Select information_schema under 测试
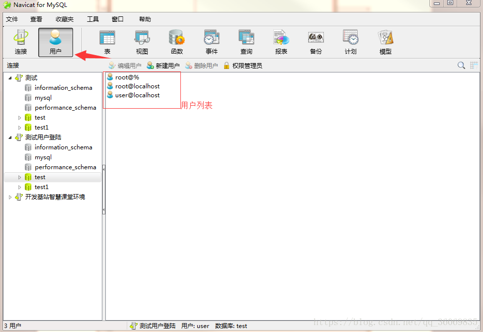 click(x=63, y=88)
